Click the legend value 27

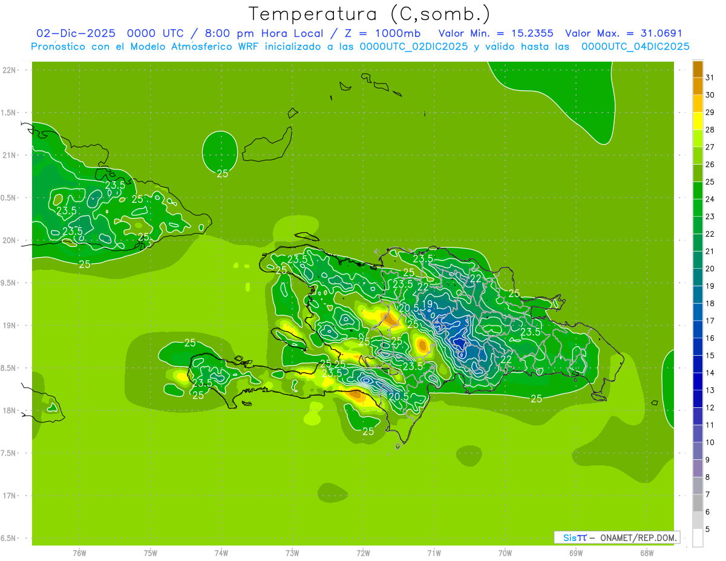pos(710,147)
